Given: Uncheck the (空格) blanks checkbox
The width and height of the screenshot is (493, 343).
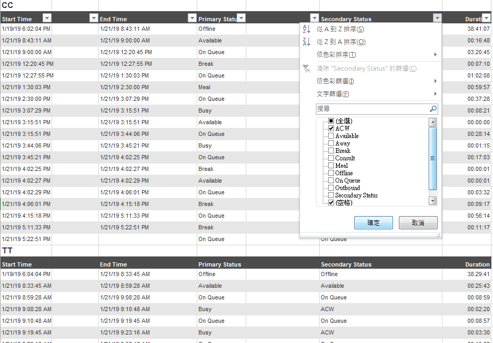Looking at the screenshot, I should click(331, 202).
